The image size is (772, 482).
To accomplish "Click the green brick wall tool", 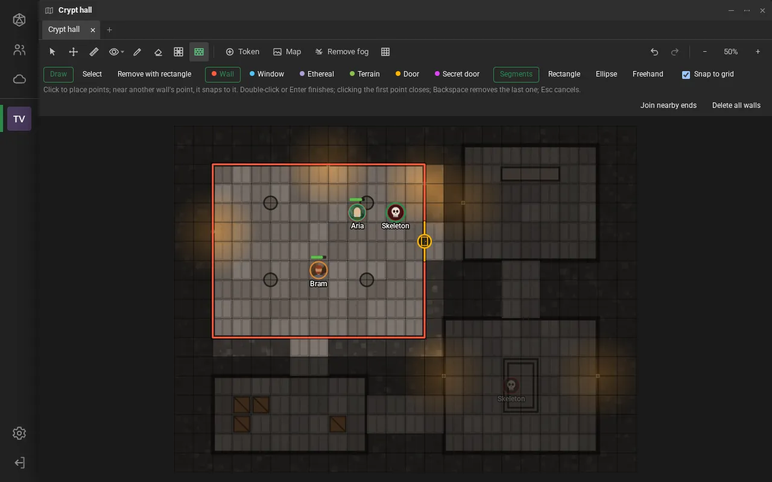I will point(199,52).
